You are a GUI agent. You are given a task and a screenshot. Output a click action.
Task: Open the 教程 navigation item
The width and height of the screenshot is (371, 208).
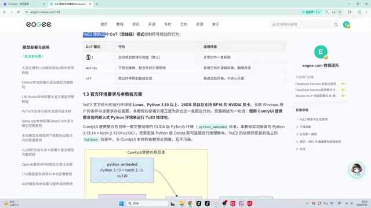[x=120, y=24]
